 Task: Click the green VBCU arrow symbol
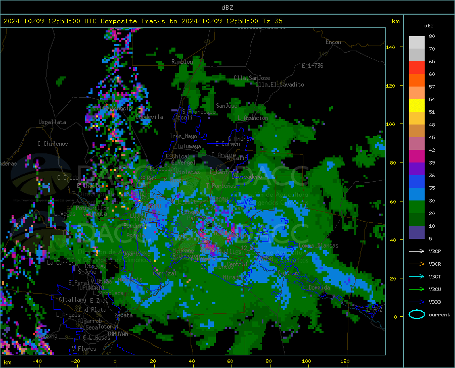pyautogui.click(x=417, y=289)
